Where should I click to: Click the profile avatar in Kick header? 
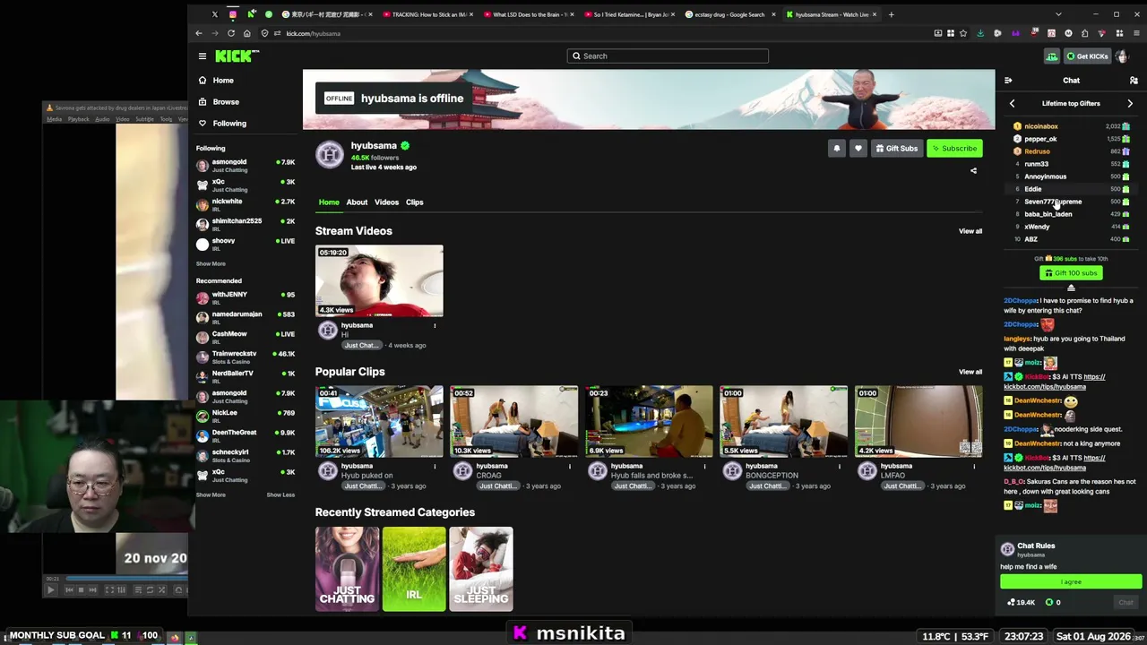1122,56
